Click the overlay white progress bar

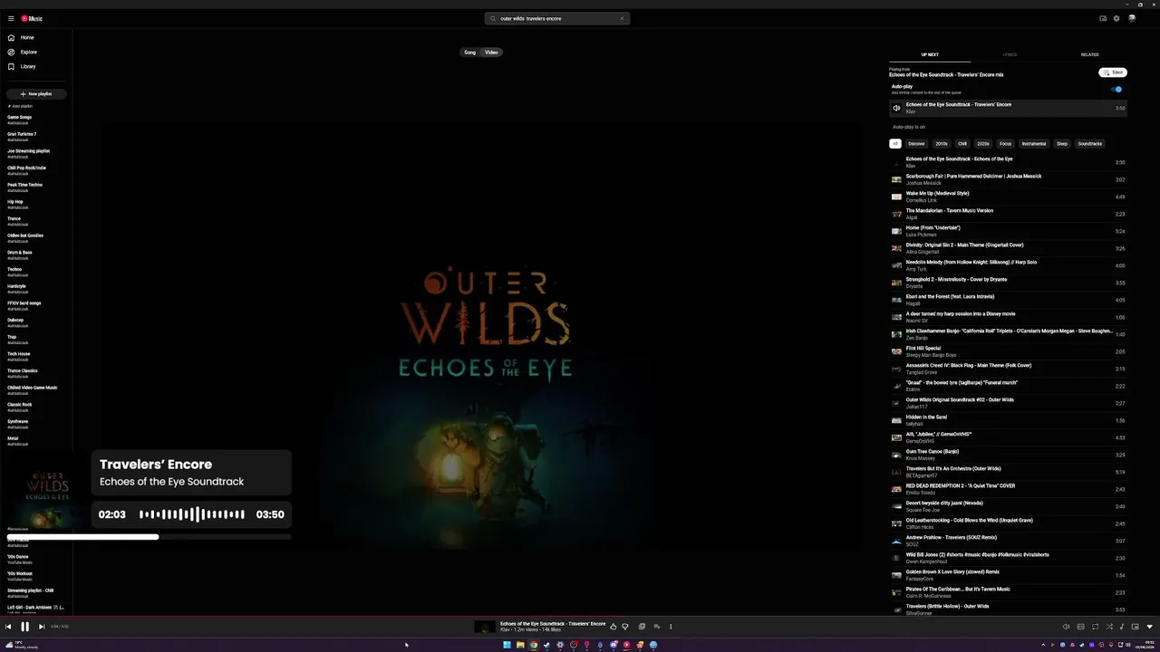[x=150, y=537]
